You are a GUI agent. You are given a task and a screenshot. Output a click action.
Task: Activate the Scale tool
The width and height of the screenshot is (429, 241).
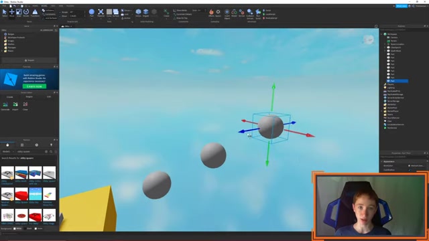click(19, 13)
